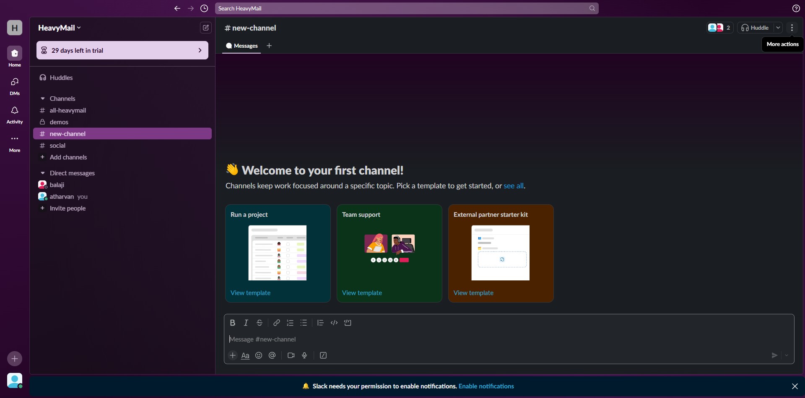Image resolution: width=805 pixels, height=398 pixels.
Task: Open the demos private channel
Action: pos(122,122)
